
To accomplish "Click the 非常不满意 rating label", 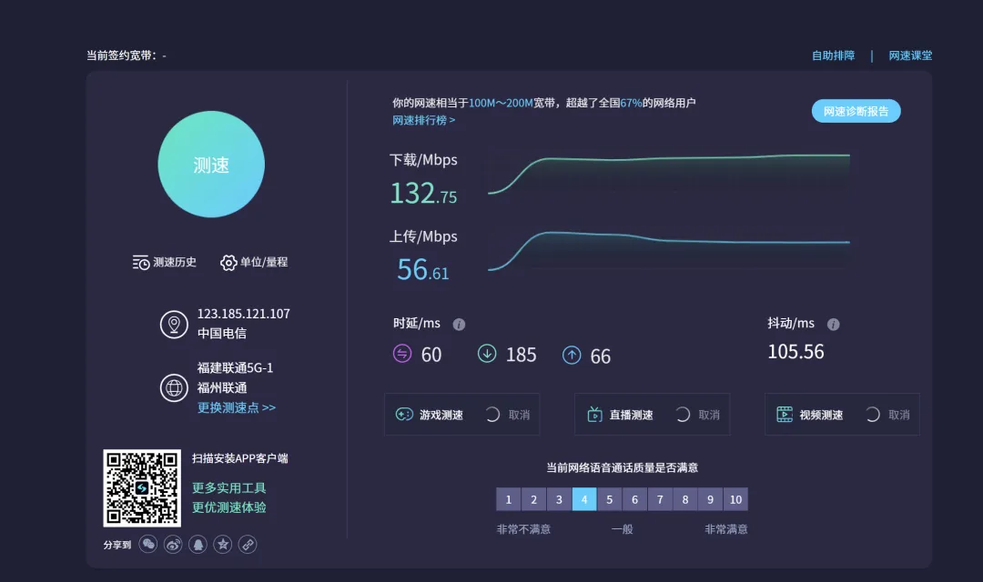I will click(x=523, y=529).
